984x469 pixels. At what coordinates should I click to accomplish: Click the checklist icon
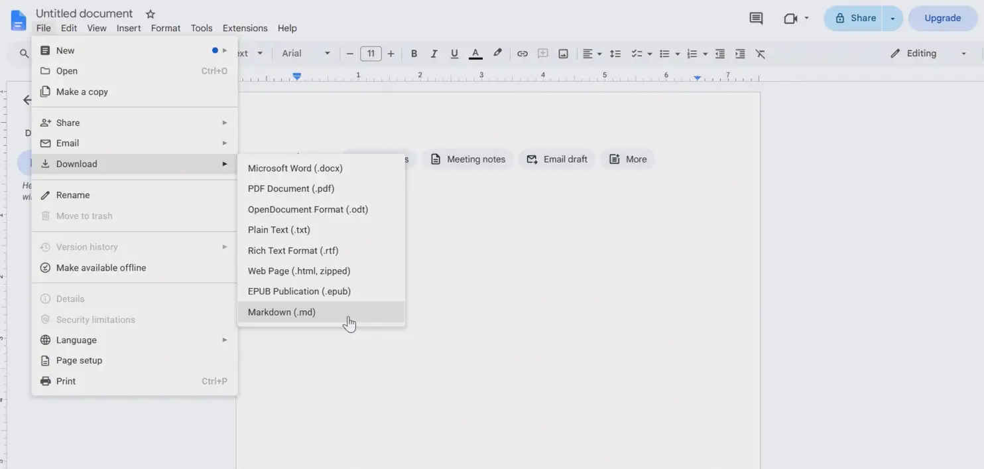637,54
